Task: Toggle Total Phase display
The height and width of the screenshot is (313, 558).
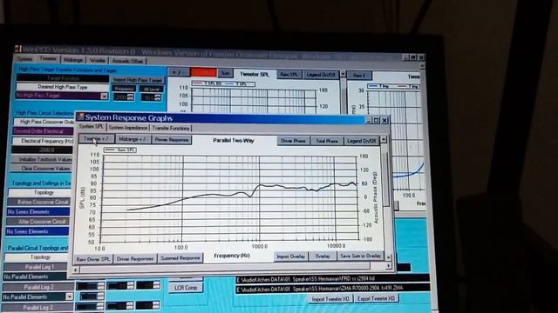Action: coord(327,141)
